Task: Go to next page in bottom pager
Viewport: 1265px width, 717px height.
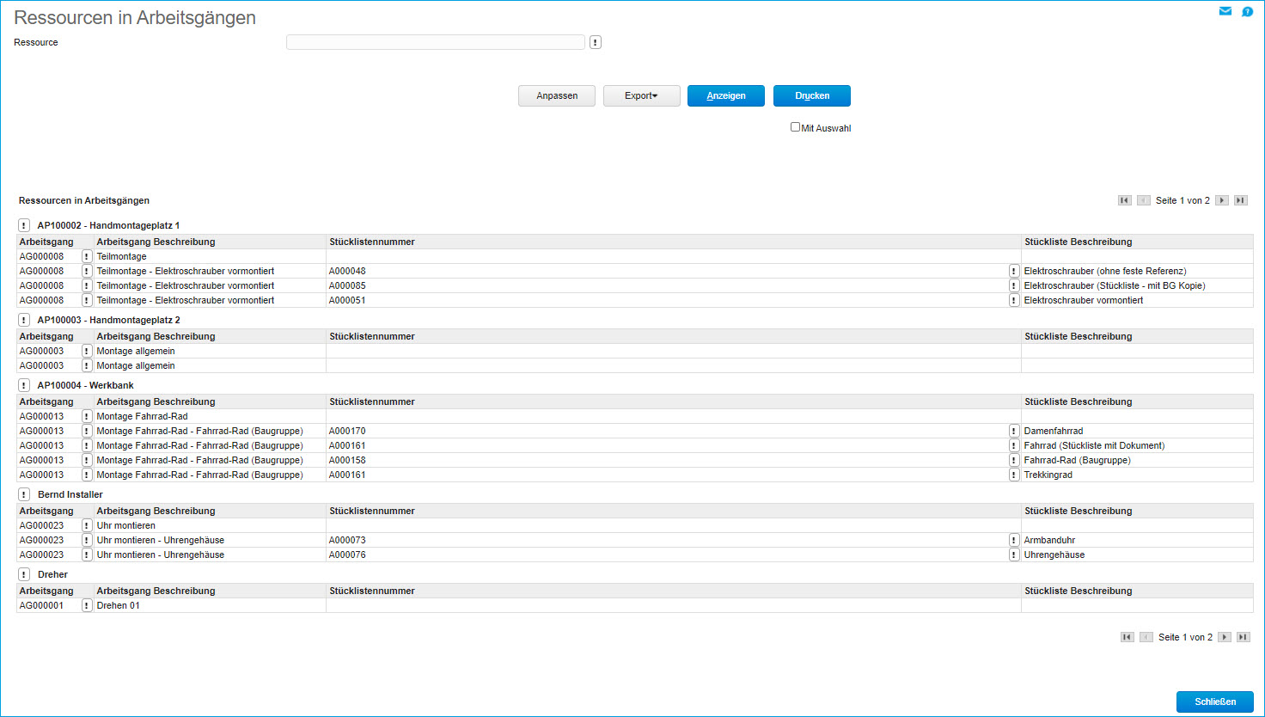Action: (x=1225, y=637)
